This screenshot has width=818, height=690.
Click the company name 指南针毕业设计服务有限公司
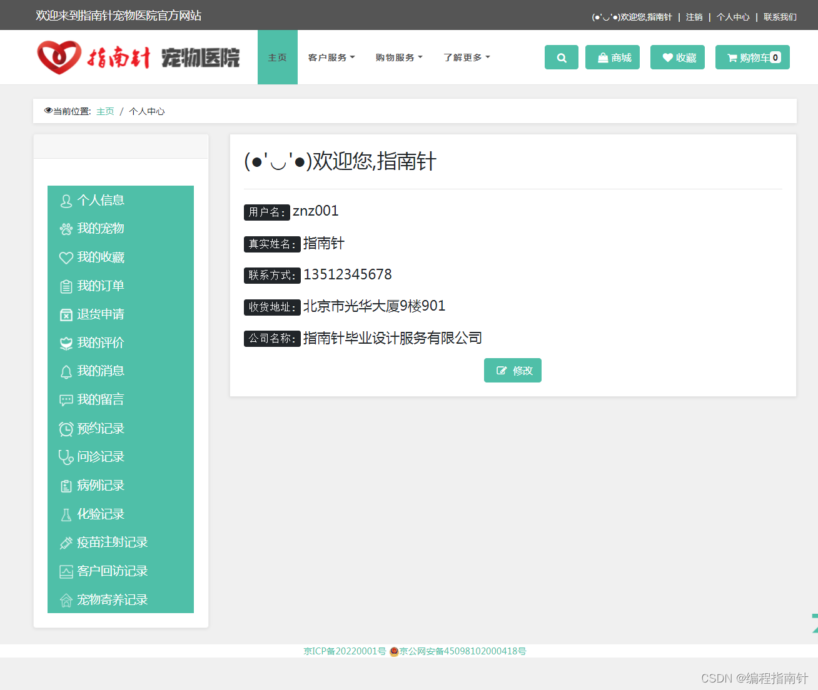click(393, 338)
